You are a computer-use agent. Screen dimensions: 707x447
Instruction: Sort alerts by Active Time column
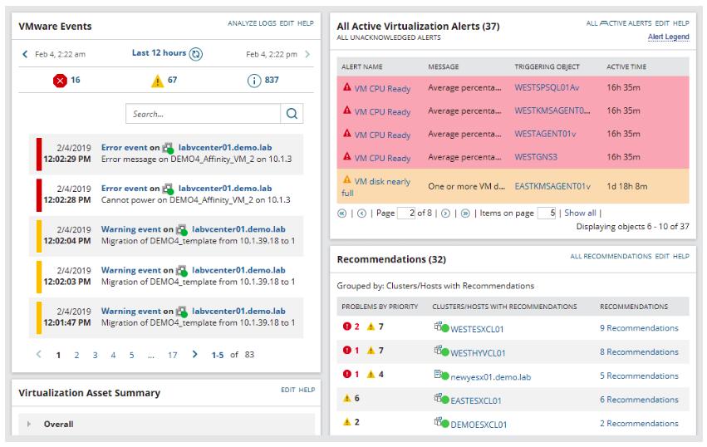click(626, 66)
